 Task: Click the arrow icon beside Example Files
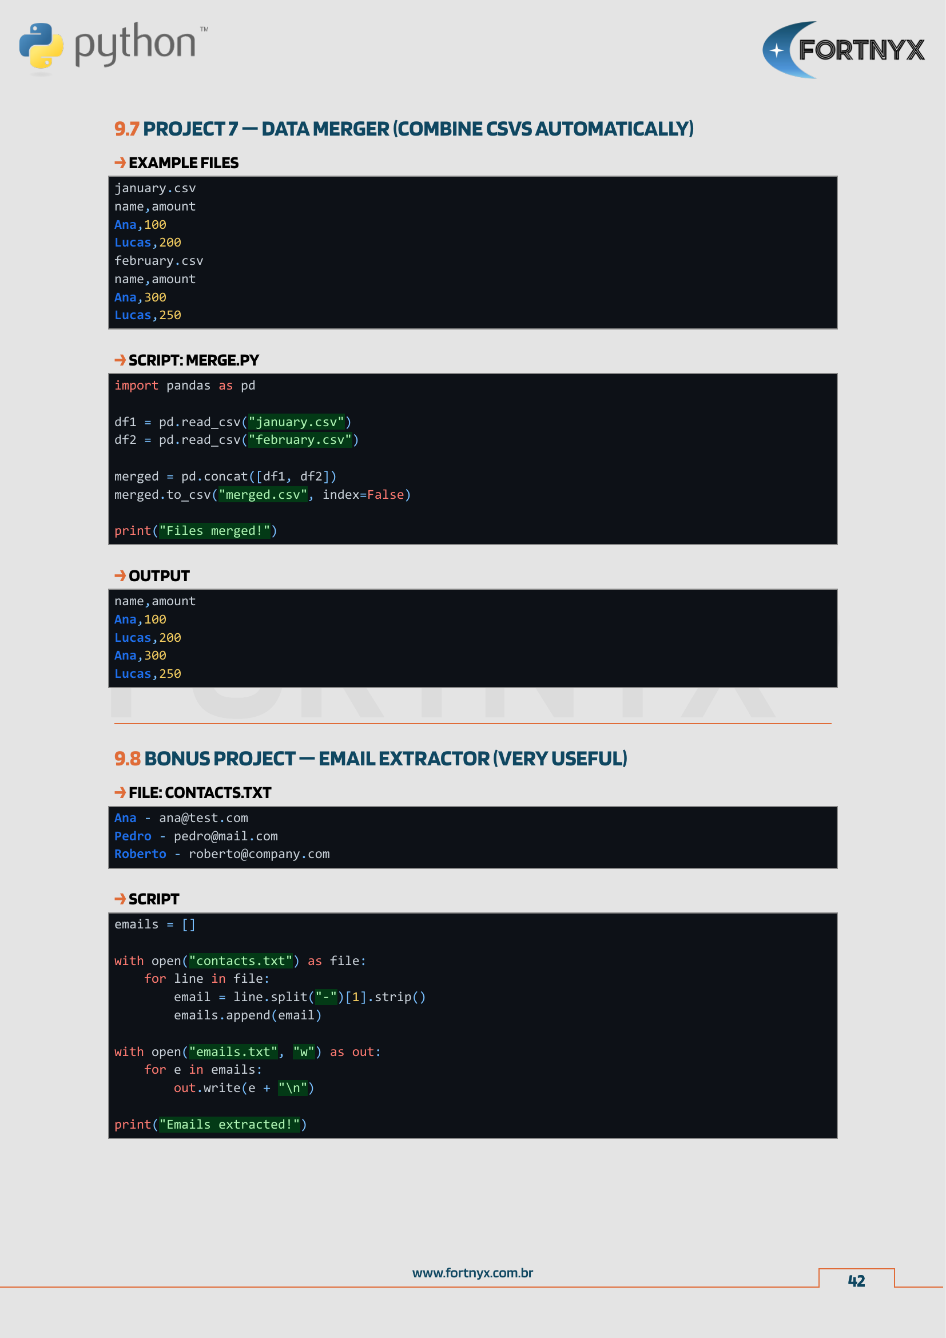[x=120, y=162]
